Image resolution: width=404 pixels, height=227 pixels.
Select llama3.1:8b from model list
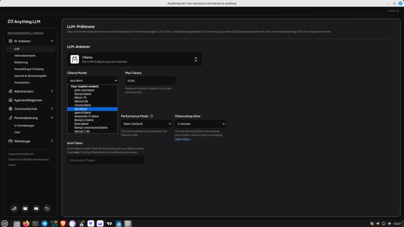point(92,131)
